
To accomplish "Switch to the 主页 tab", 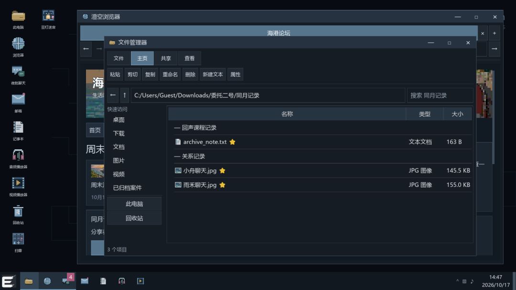I will click(142, 59).
